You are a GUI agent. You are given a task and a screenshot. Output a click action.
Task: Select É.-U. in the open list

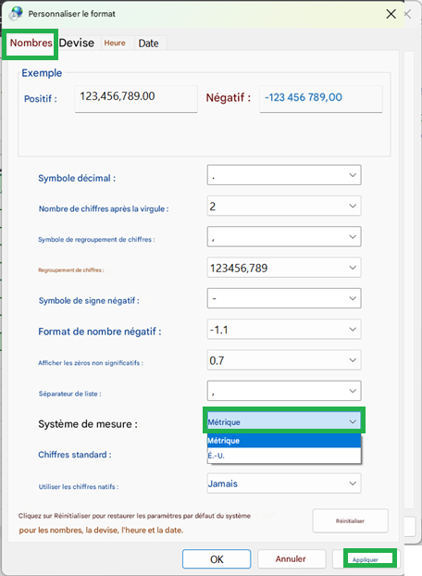(x=284, y=456)
